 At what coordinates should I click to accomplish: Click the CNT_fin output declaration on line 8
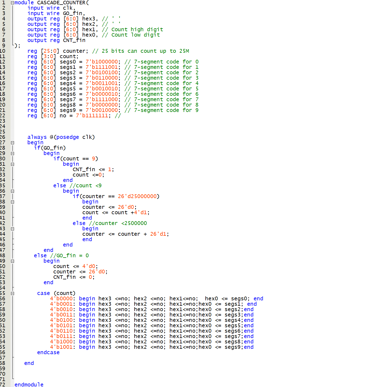[57, 40]
